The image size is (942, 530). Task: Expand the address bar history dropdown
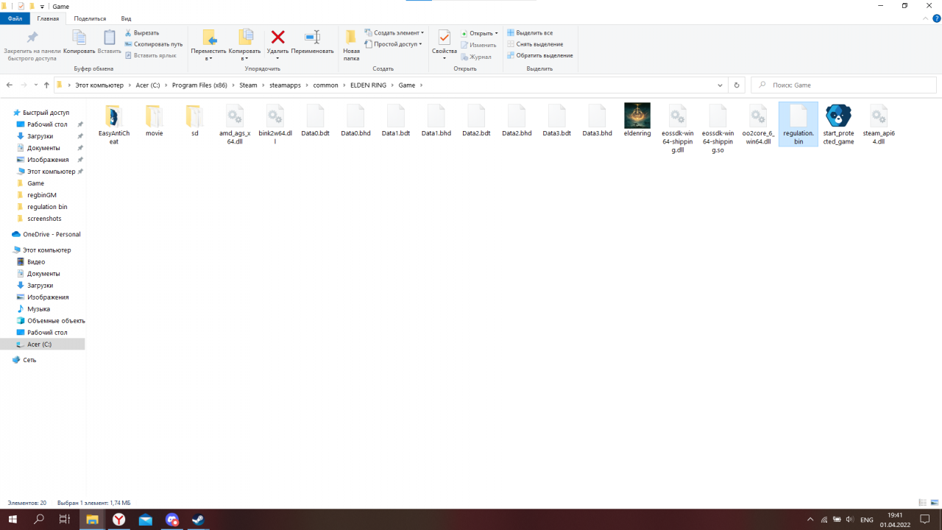[x=720, y=85]
